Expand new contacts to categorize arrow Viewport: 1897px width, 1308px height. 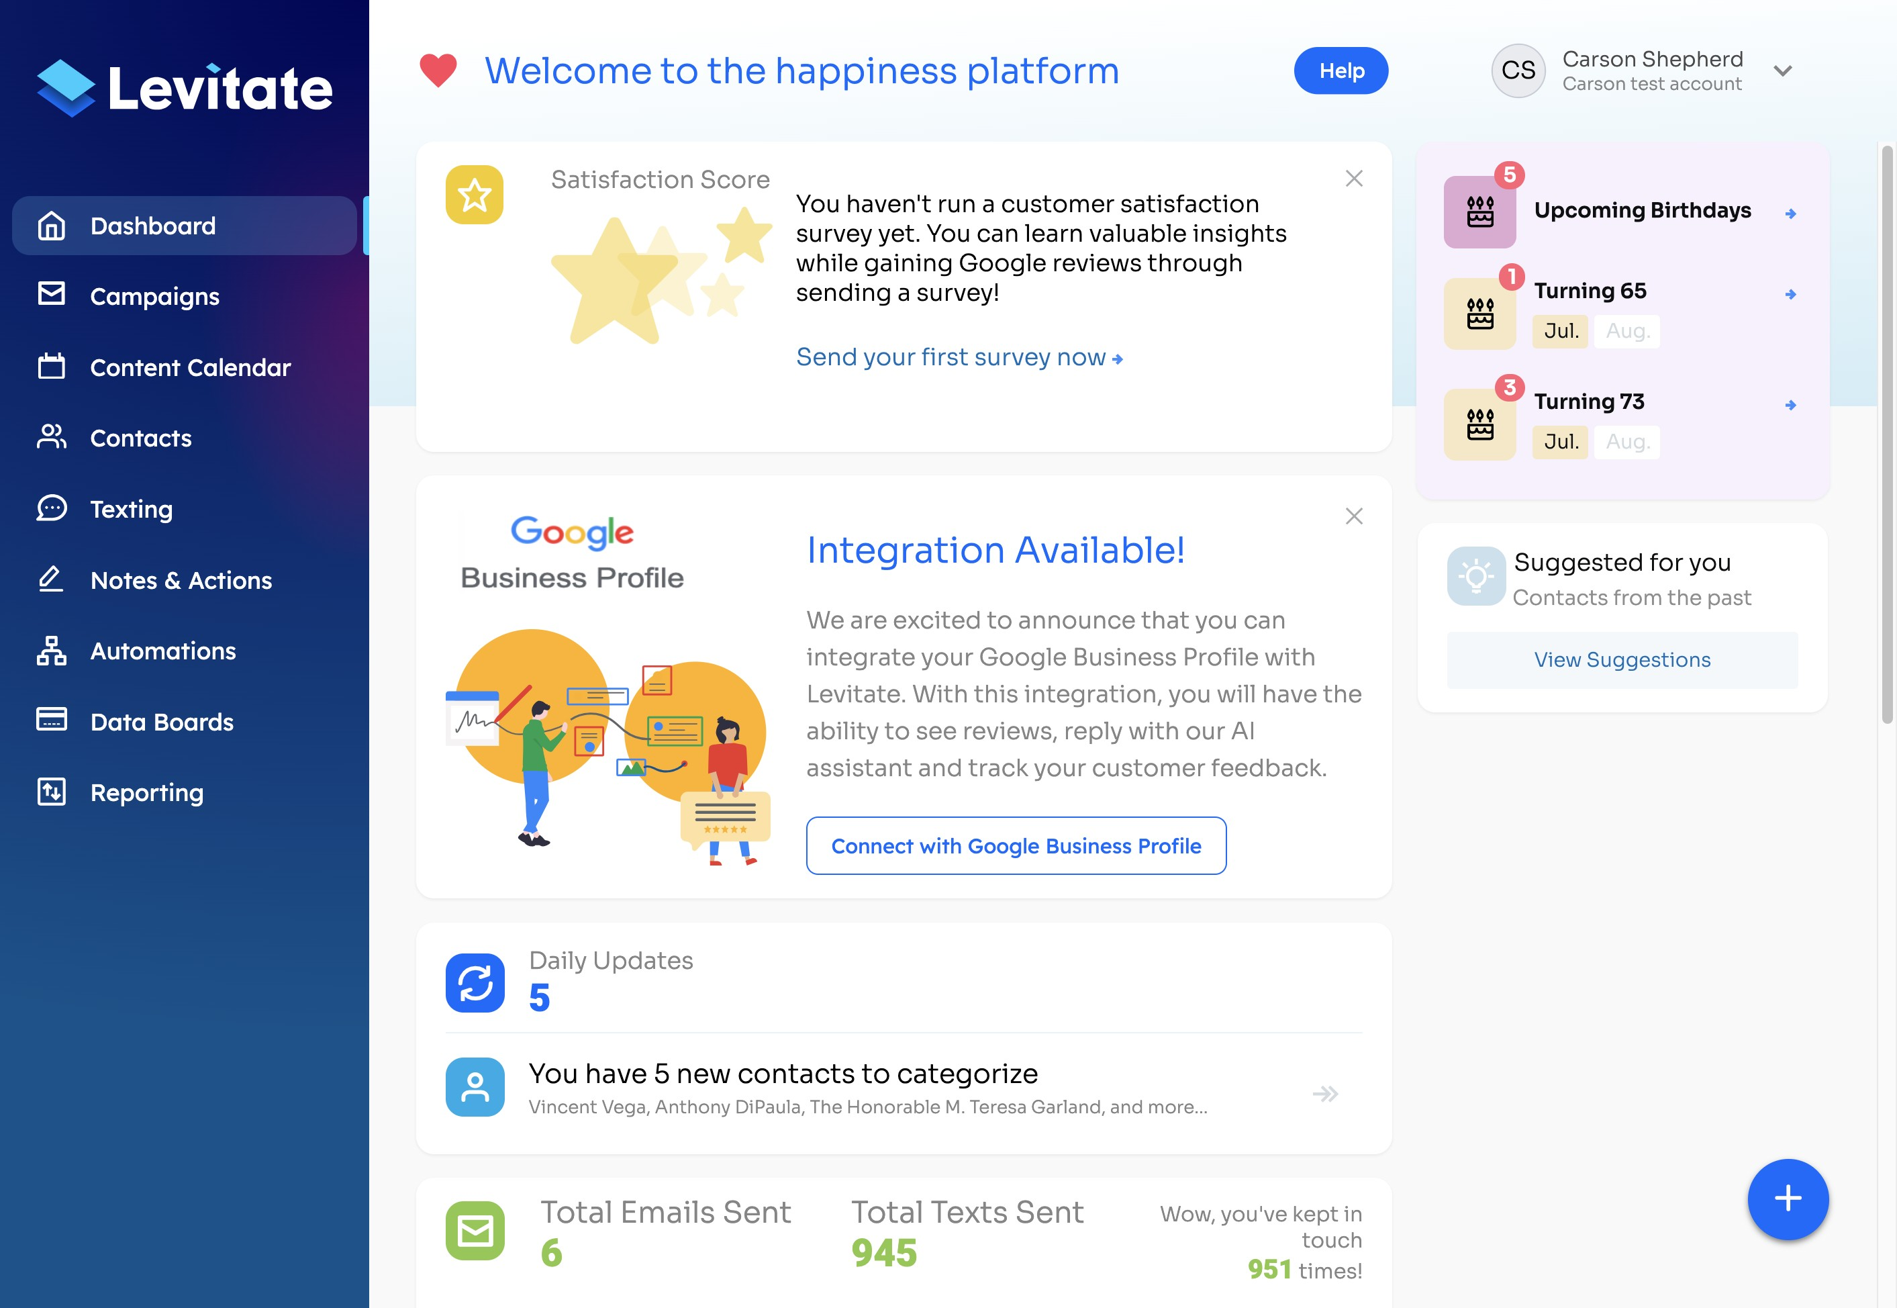[1324, 1093]
